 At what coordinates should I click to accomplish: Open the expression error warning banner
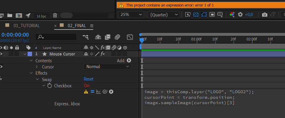pos(201,5)
